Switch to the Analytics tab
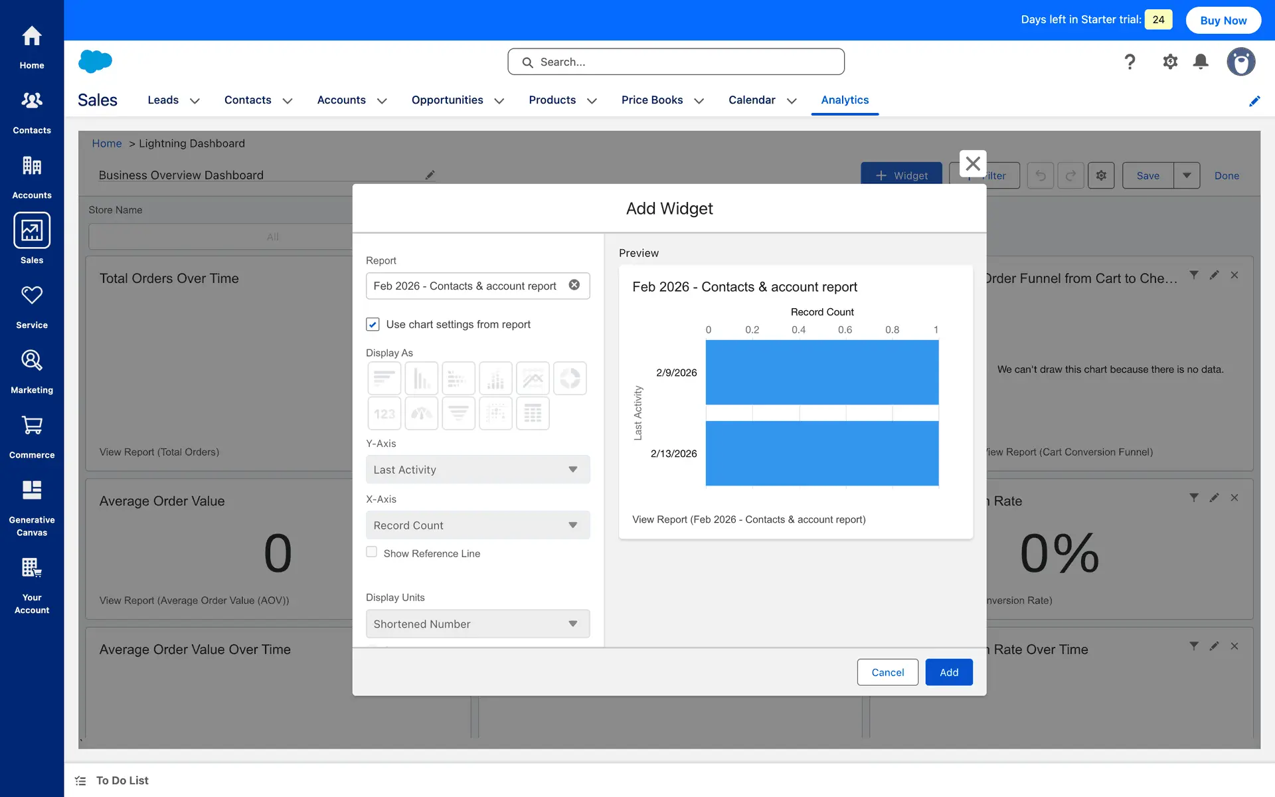This screenshot has width=1275, height=797. click(x=845, y=100)
